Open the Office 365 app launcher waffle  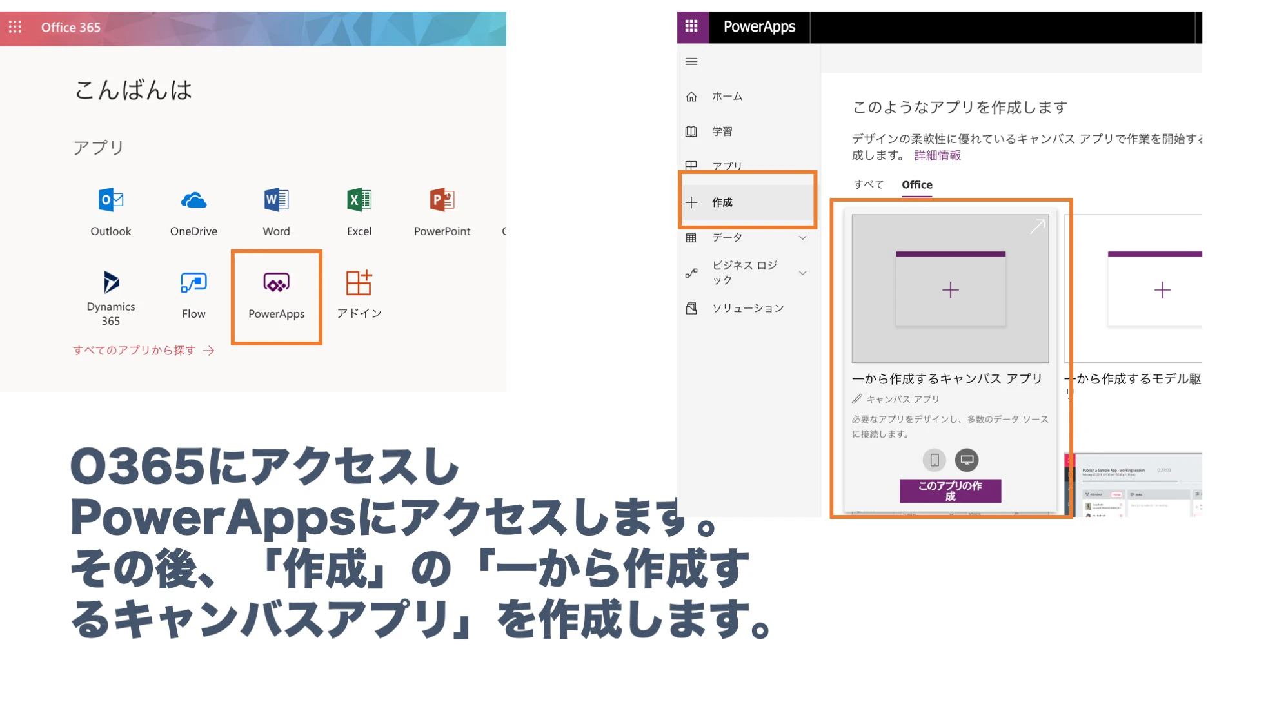15,27
